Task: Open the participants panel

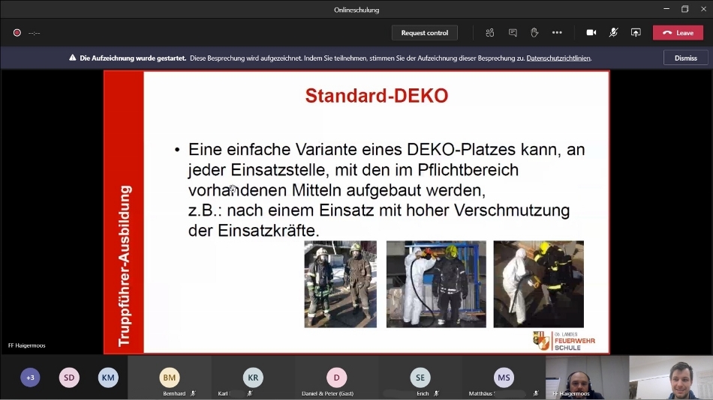Action: [x=490, y=33]
